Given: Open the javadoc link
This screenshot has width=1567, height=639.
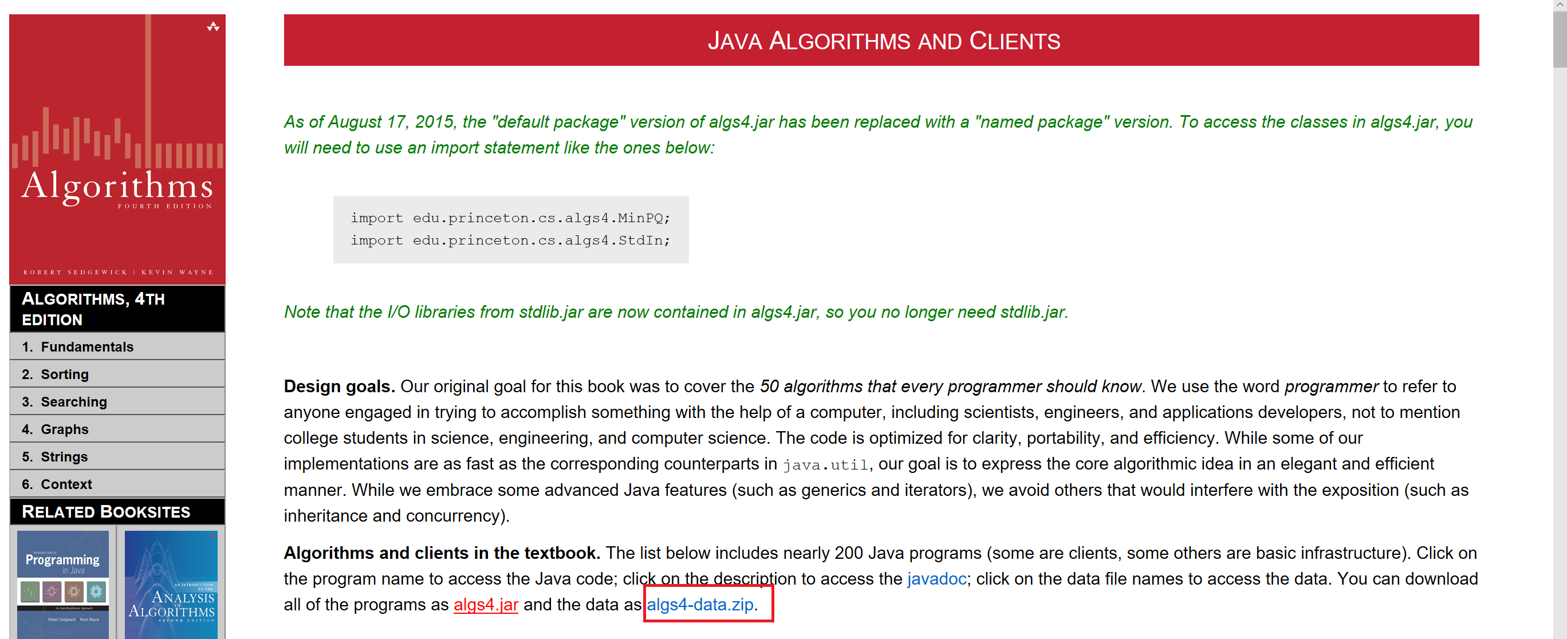Looking at the screenshot, I should (x=936, y=578).
